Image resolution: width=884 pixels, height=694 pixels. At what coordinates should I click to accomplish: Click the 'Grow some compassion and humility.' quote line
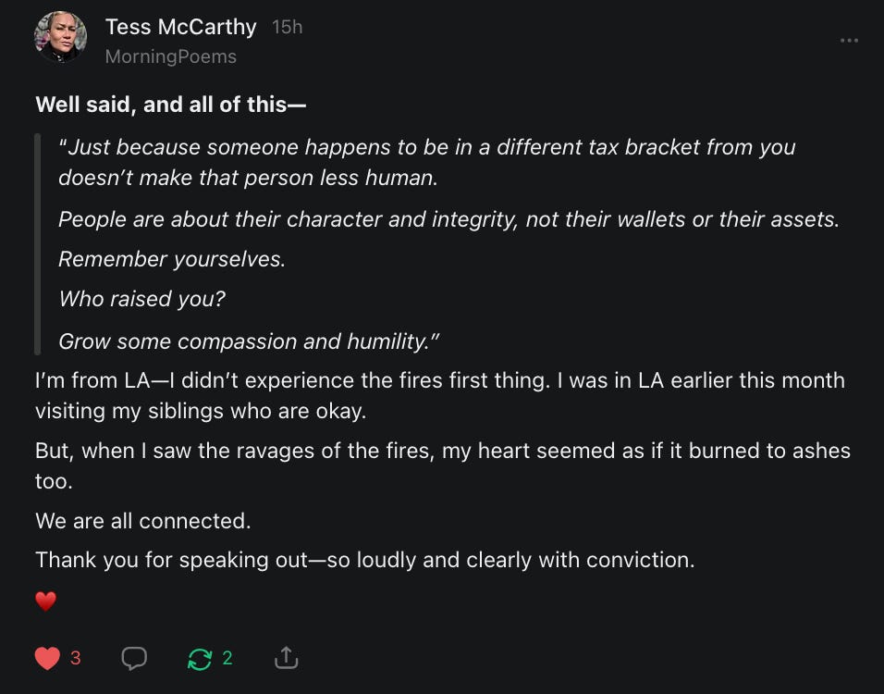click(x=249, y=341)
